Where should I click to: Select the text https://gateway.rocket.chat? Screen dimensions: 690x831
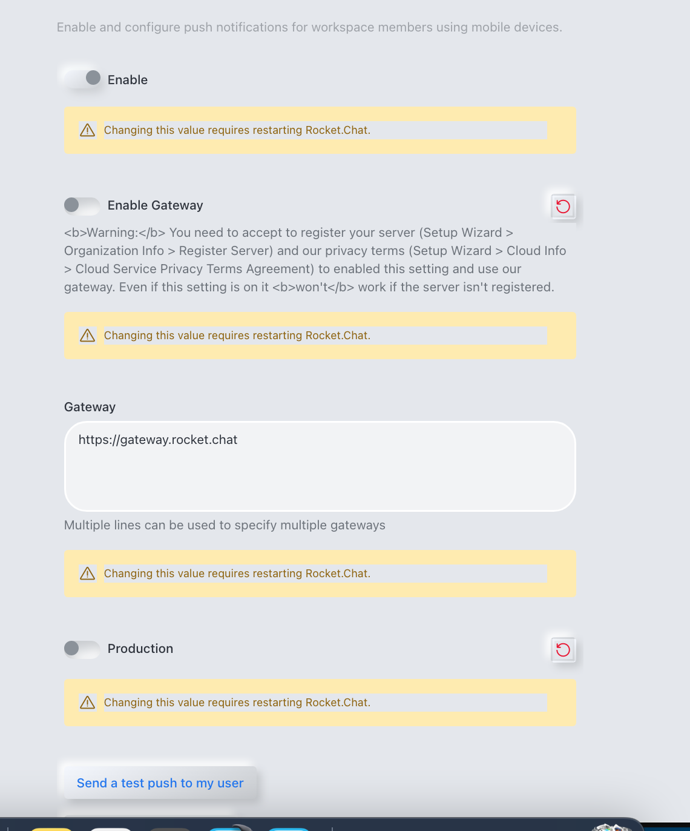tap(158, 440)
